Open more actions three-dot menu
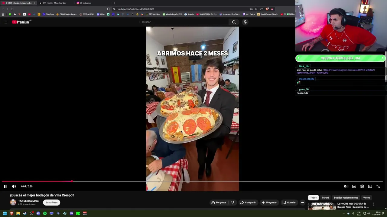This screenshot has height=217, width=387. click(x=302, y=203)
